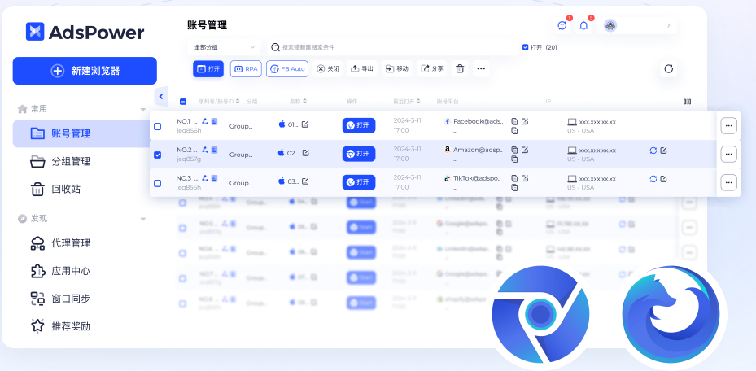Edit proxy icon in row NO.3
Image resolution: width=756 pixels, height=371 pixels.
663,179
